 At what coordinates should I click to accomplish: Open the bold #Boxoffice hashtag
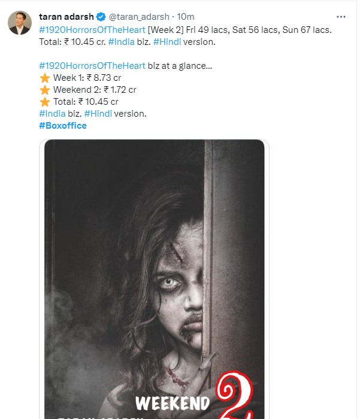[63, 126]
